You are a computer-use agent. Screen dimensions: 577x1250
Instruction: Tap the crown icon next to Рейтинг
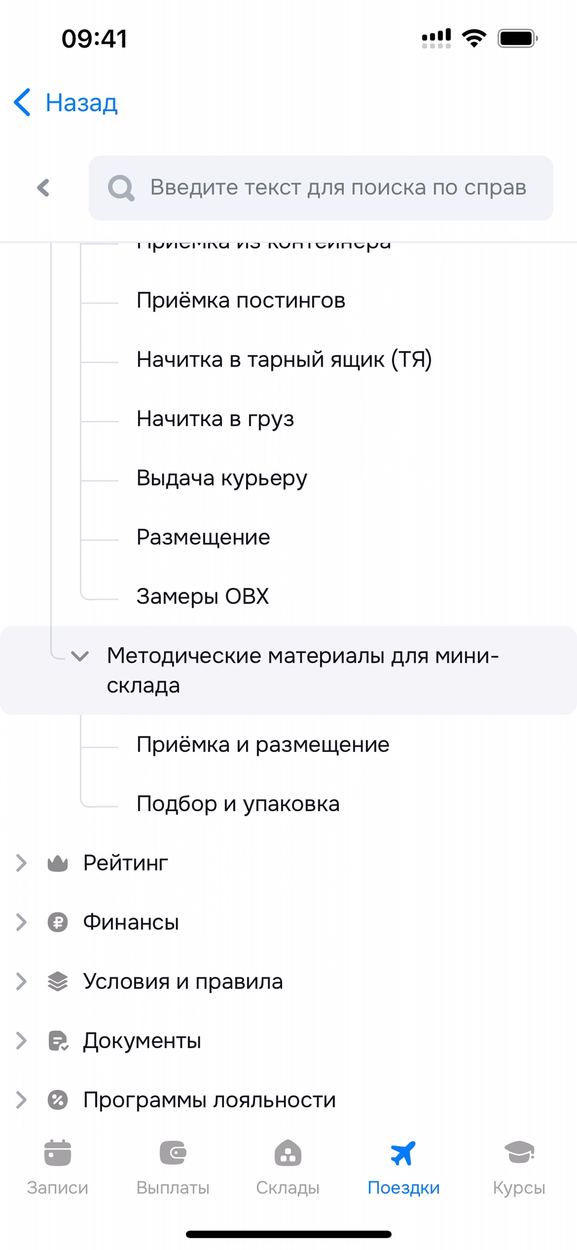[x=57, y=863]
